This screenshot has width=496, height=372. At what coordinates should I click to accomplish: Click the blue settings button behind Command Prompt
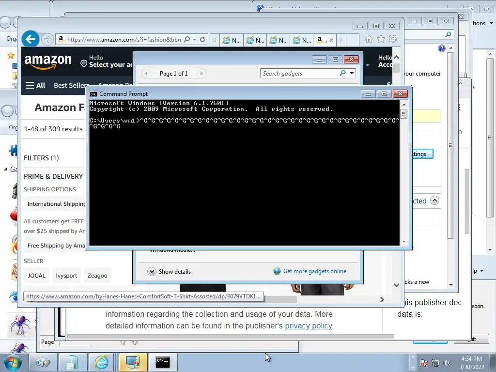point(422,154)
